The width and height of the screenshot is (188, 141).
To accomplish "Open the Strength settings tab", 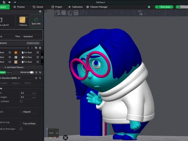I will pos(4,83).
